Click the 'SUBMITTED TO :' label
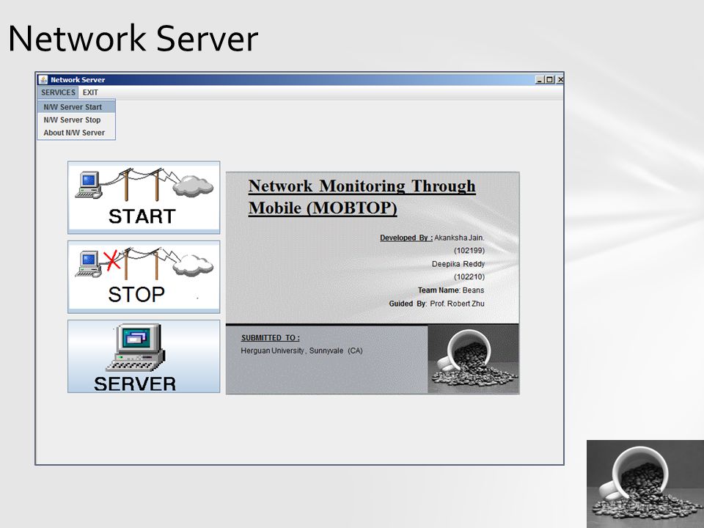 click(x=271, y=338)
